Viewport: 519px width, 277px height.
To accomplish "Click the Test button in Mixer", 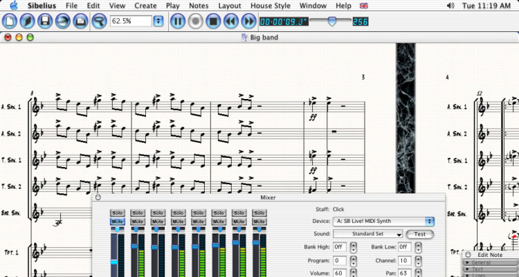I will 420,234.
